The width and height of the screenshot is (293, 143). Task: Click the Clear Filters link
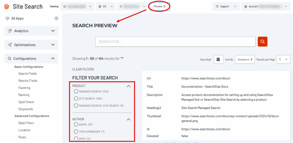click(x=83, y=69)
